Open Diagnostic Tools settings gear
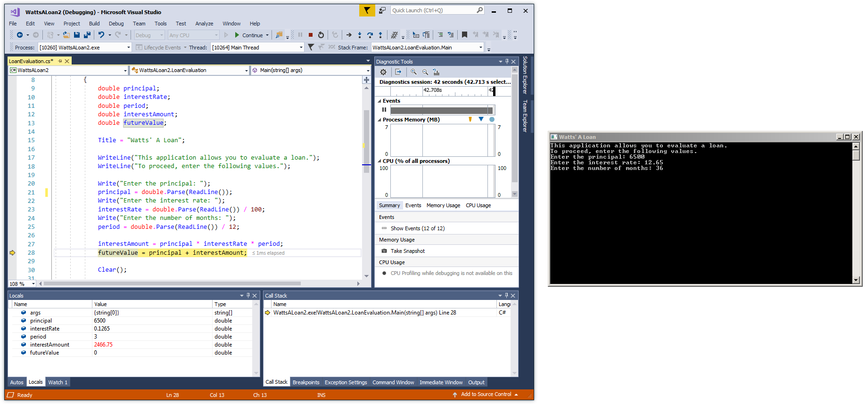Viewport: 866px width, 404px height. pos(383,72)
